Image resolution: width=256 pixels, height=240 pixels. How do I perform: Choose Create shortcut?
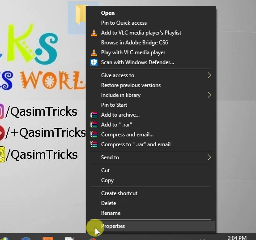click(x=151, y=193)
